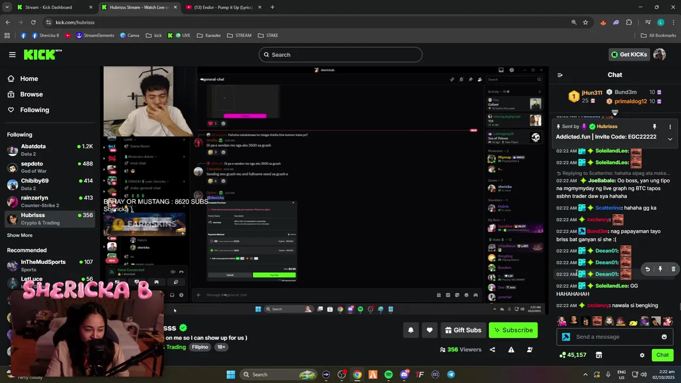This screenshot has height=383, width=681.
Task: Bookmark this page with the star
Action: (x=585, y=22)
